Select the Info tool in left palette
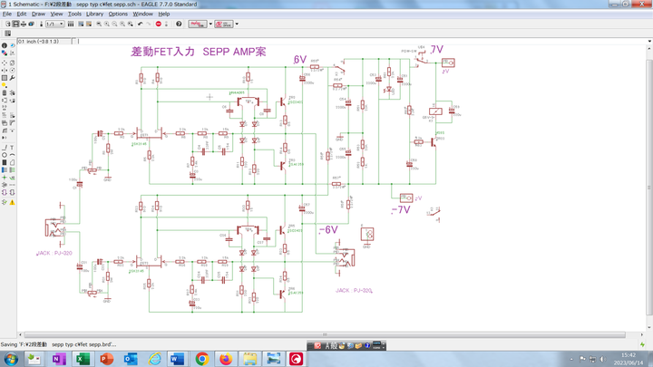This screenshot has height=367, width=653. click(5, 45)
